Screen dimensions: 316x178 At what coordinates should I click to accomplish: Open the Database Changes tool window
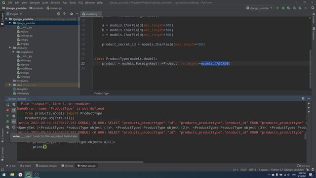[46, 166]
